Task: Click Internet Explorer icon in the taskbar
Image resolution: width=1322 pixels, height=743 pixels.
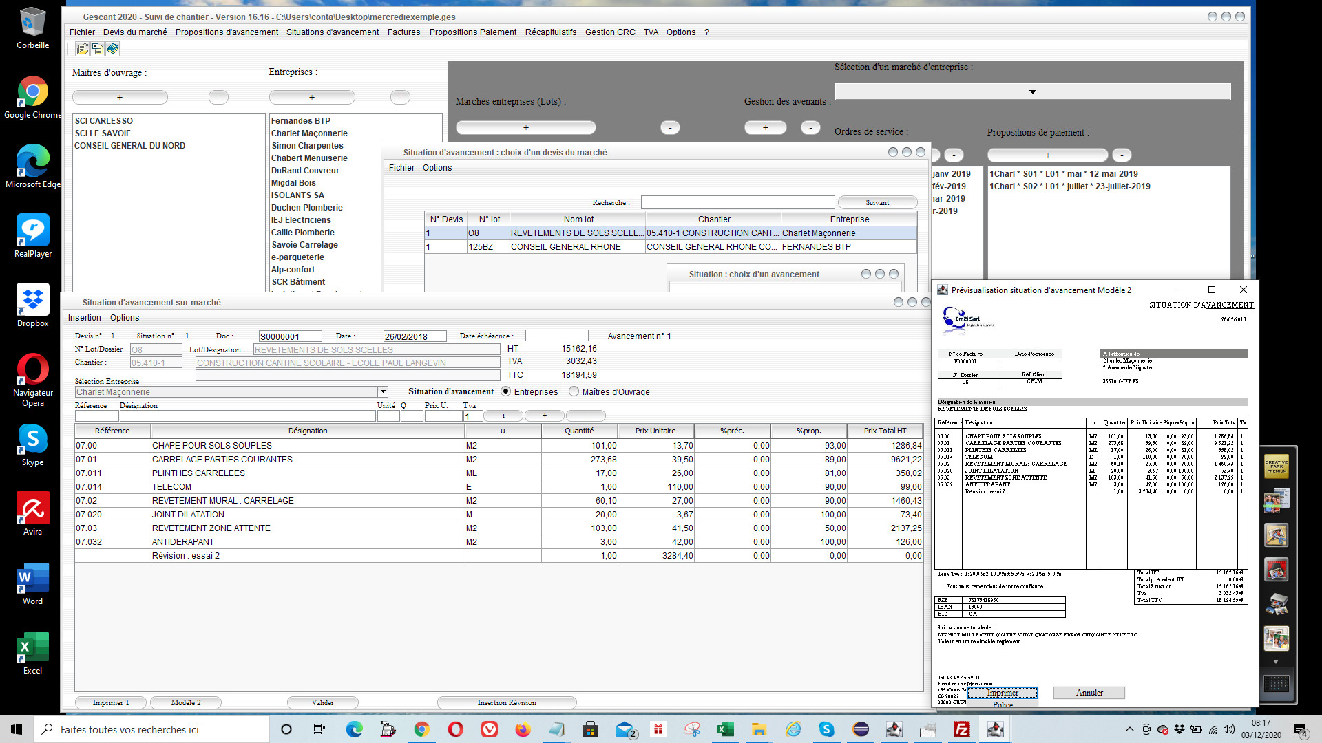Action: (x=793, y=729)
